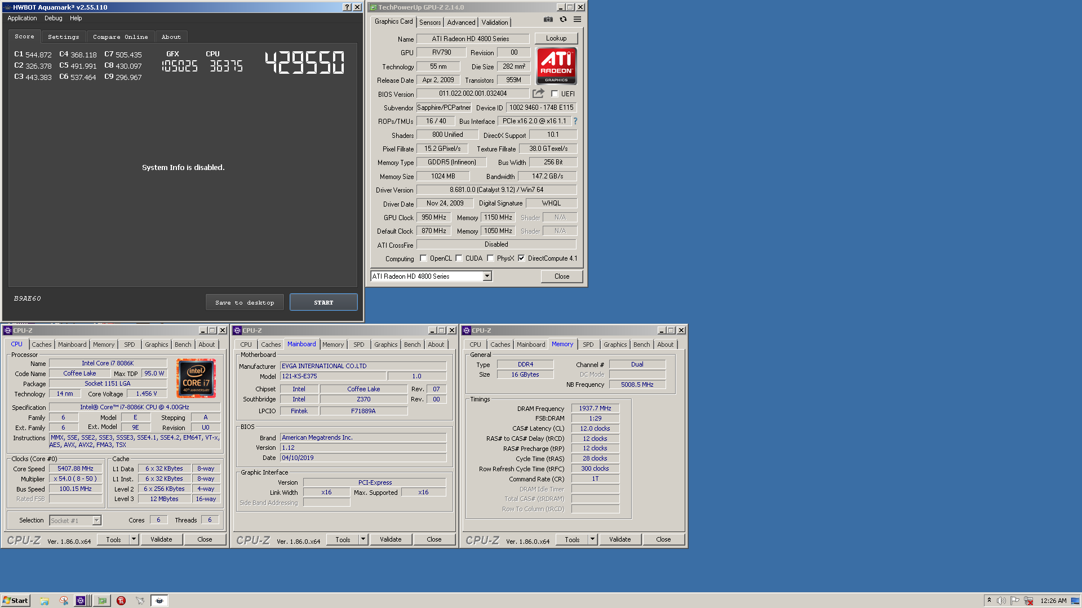Toggle the UEFI checkbox in GPU-Z
1082x608 pixels.
555,94
